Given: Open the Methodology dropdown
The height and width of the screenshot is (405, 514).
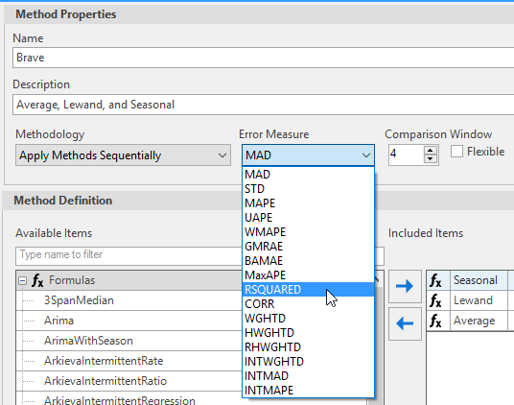Looking at the screenshot, I should pos(124,155).
